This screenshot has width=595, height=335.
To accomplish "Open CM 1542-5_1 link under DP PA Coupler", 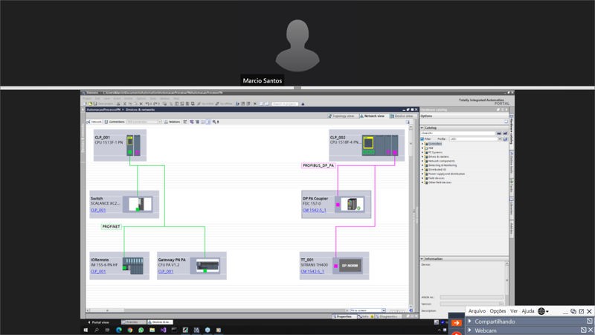I will [314, 210].
